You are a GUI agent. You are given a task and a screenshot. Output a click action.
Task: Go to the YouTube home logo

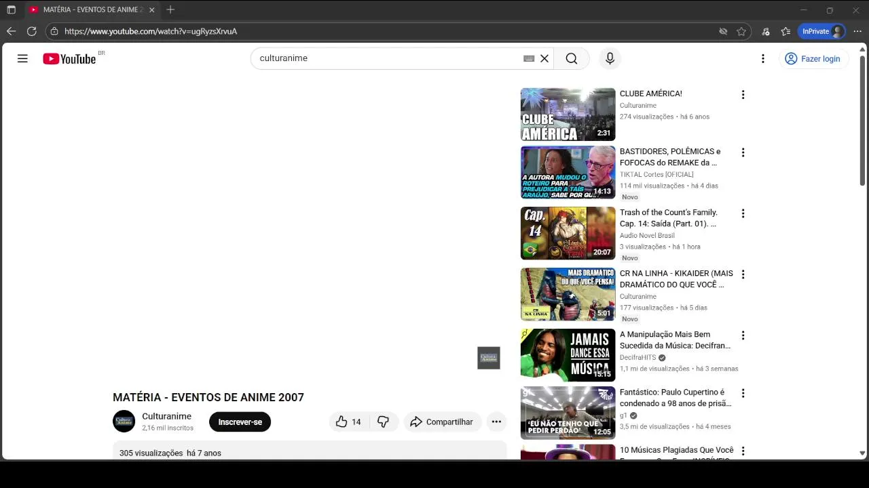(70, 59)
